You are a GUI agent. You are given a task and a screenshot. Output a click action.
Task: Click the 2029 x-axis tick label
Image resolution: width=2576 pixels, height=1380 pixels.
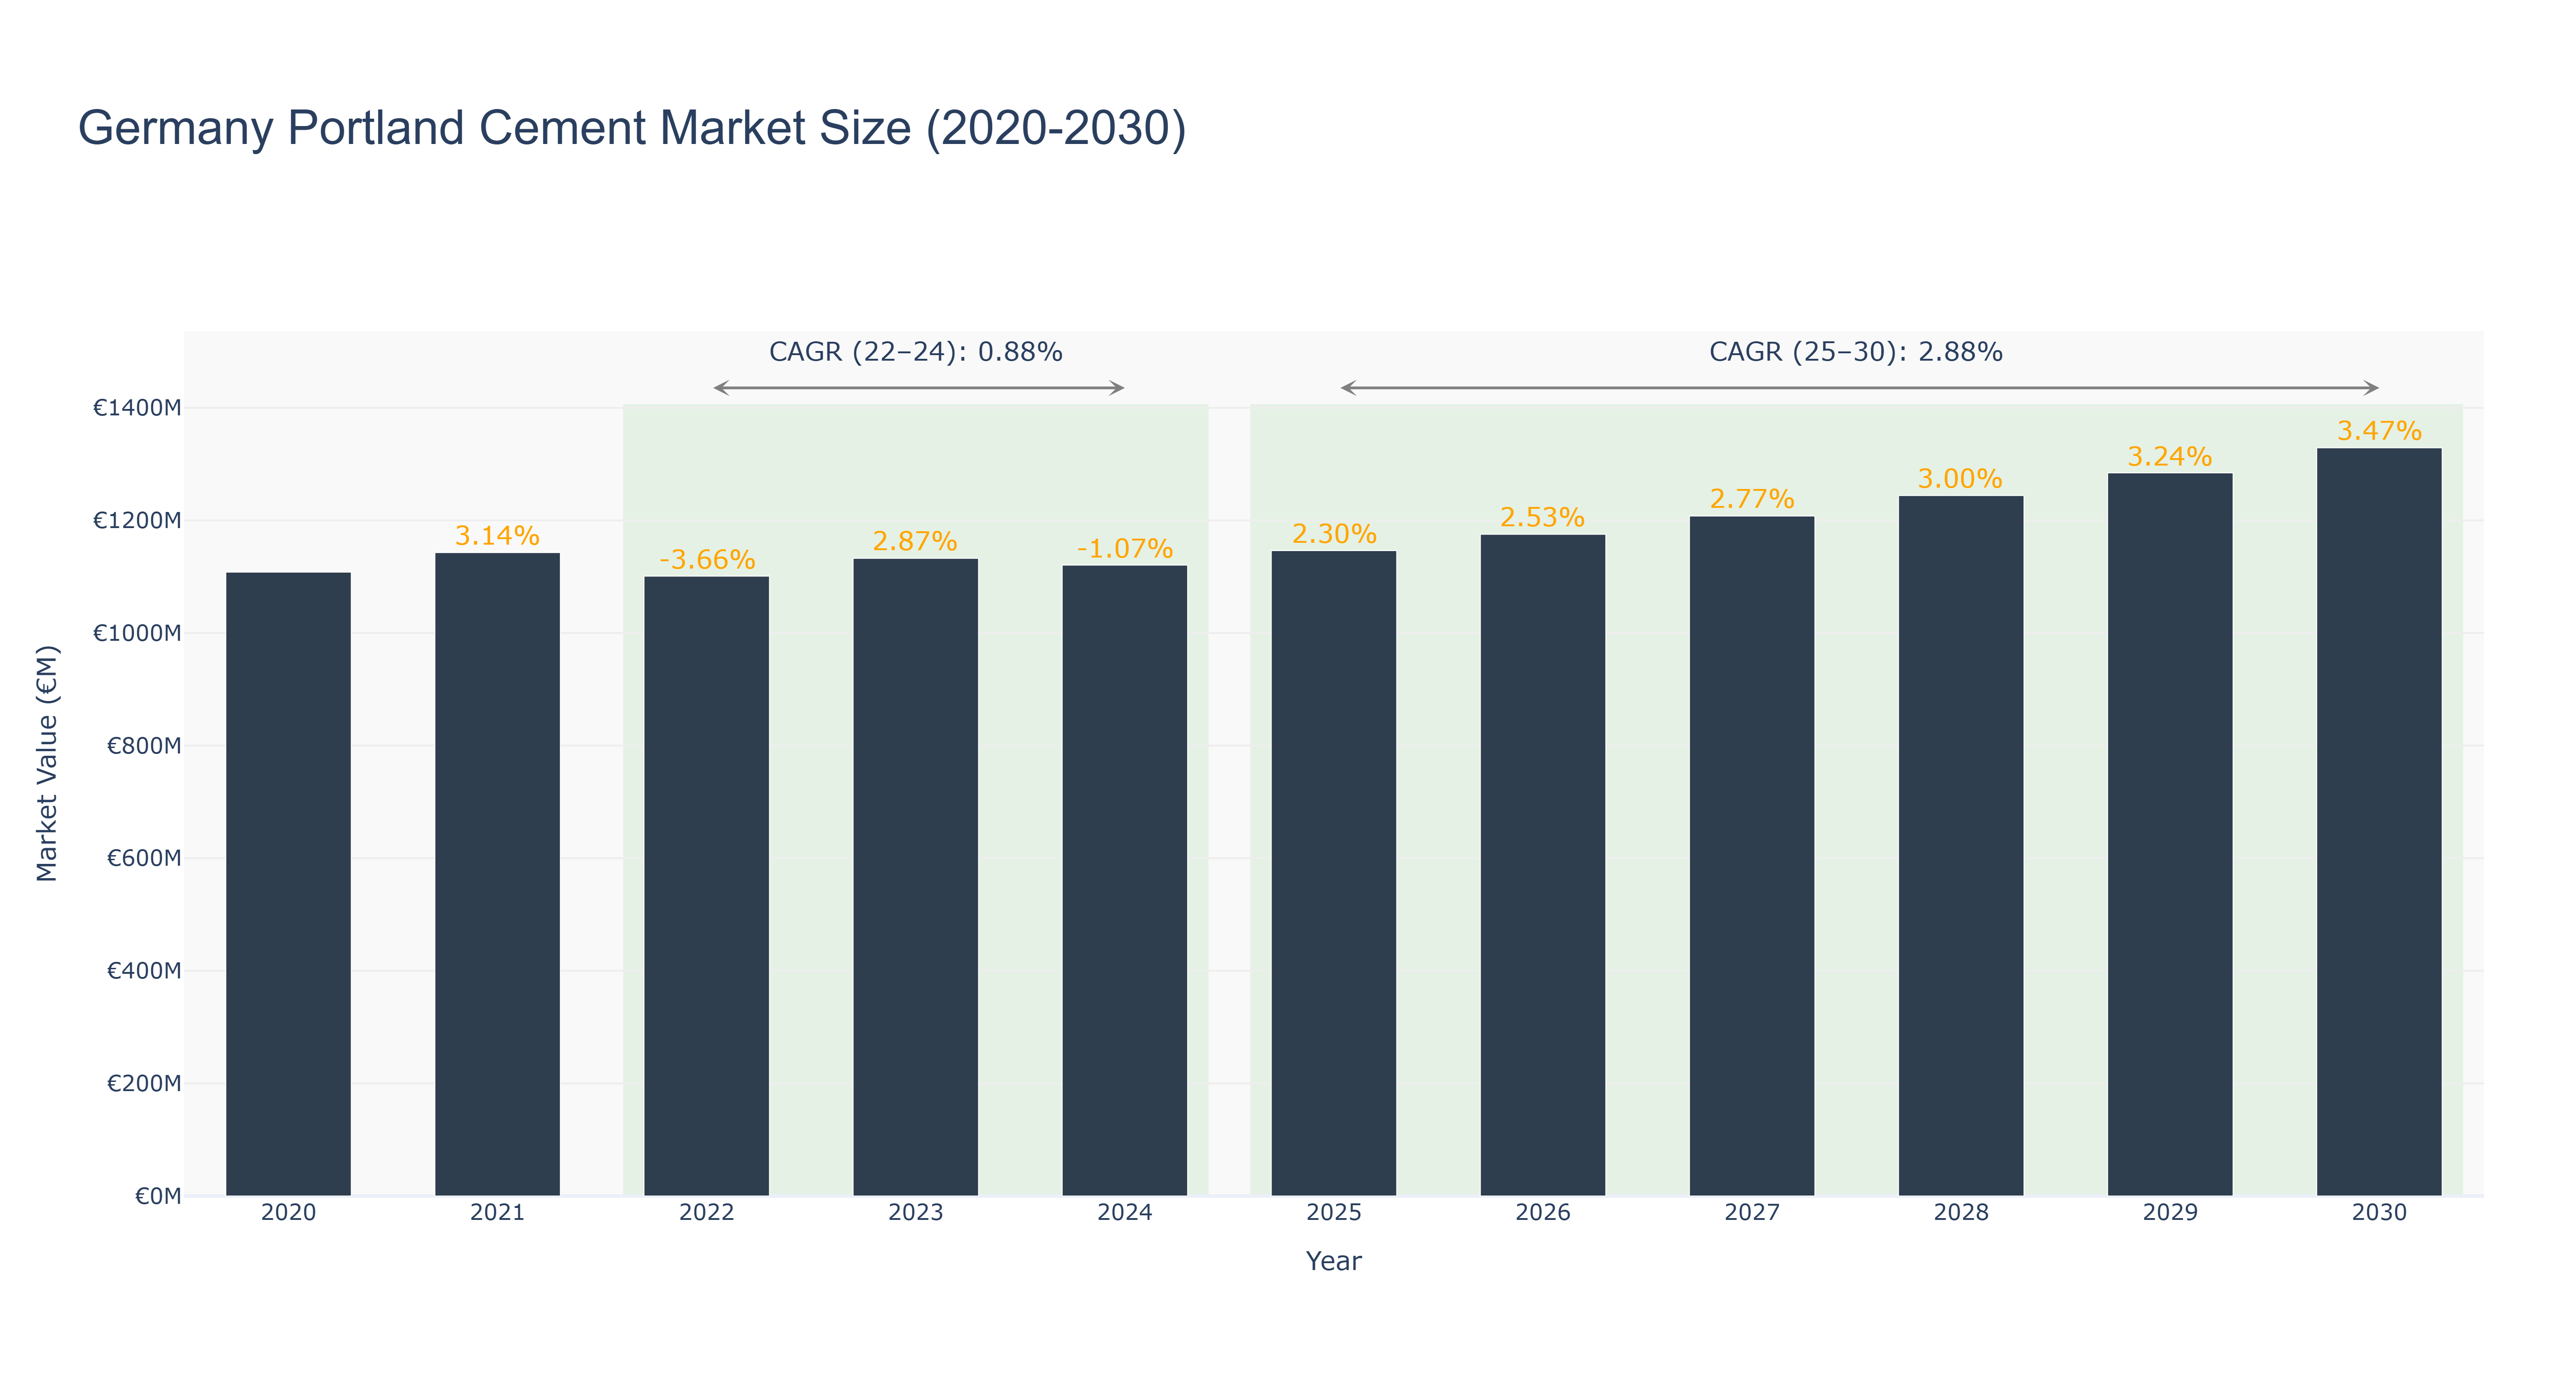pyautogui.click(x=2169, y=1213)
